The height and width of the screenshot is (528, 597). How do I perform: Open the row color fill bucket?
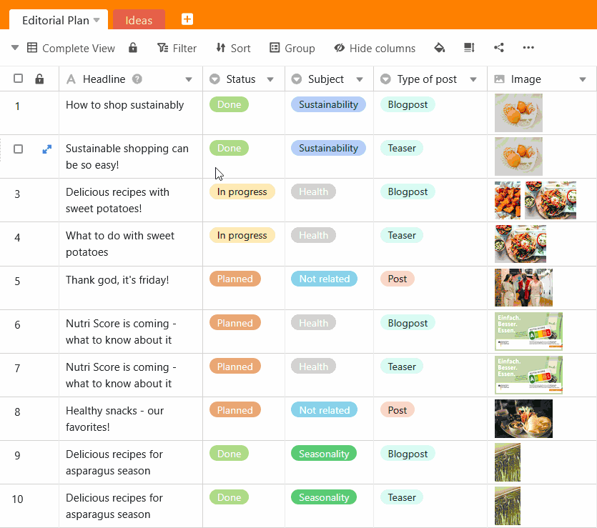click(x=439, y=48)
